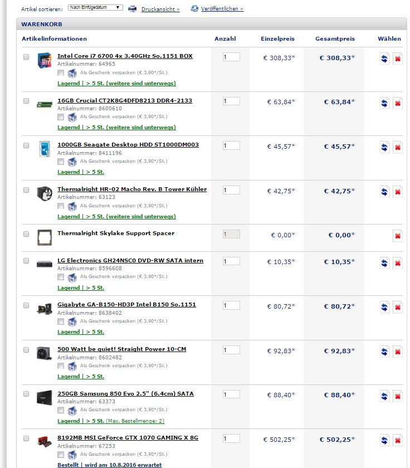Click the printer icon beside Druckansicht
This screenshot has width=410, height=468.
pyautogui.click(x=132, y=9)
